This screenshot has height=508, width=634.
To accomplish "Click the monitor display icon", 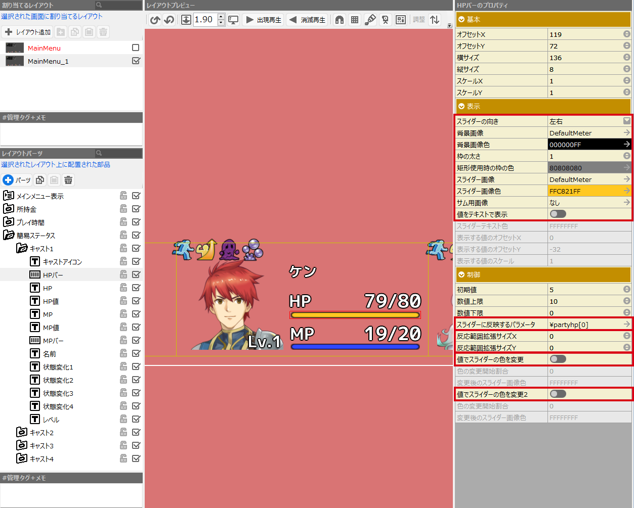I will tap(233, 20).
